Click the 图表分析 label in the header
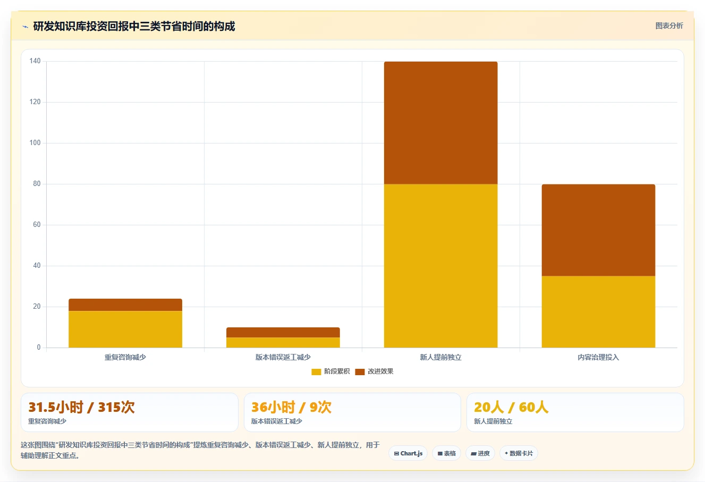Screen dimensions: 705x482 pyautogui.click(x=669, y=26)
